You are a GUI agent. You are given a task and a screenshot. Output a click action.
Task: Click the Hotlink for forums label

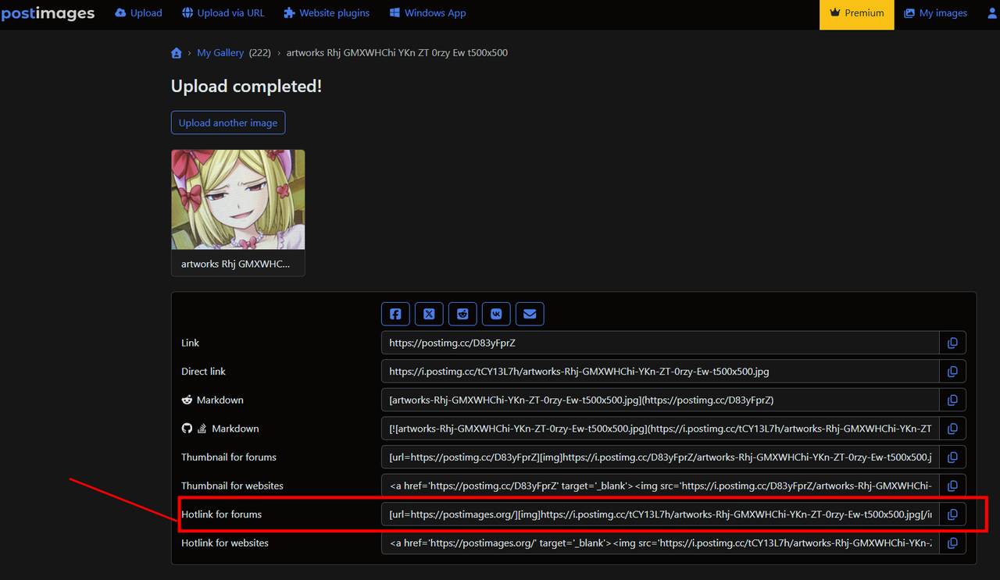(x=222, y=514)
